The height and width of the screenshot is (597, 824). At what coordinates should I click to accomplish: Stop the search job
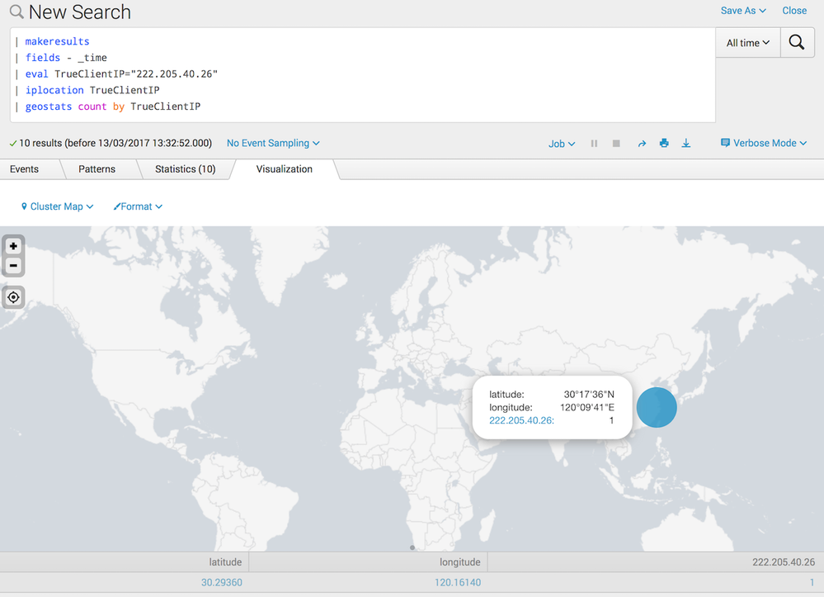[x=616, y=144]
